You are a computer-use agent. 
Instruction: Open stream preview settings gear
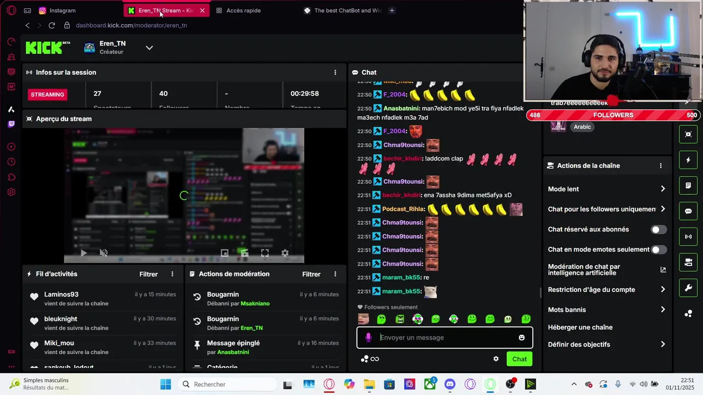point(284,253)
